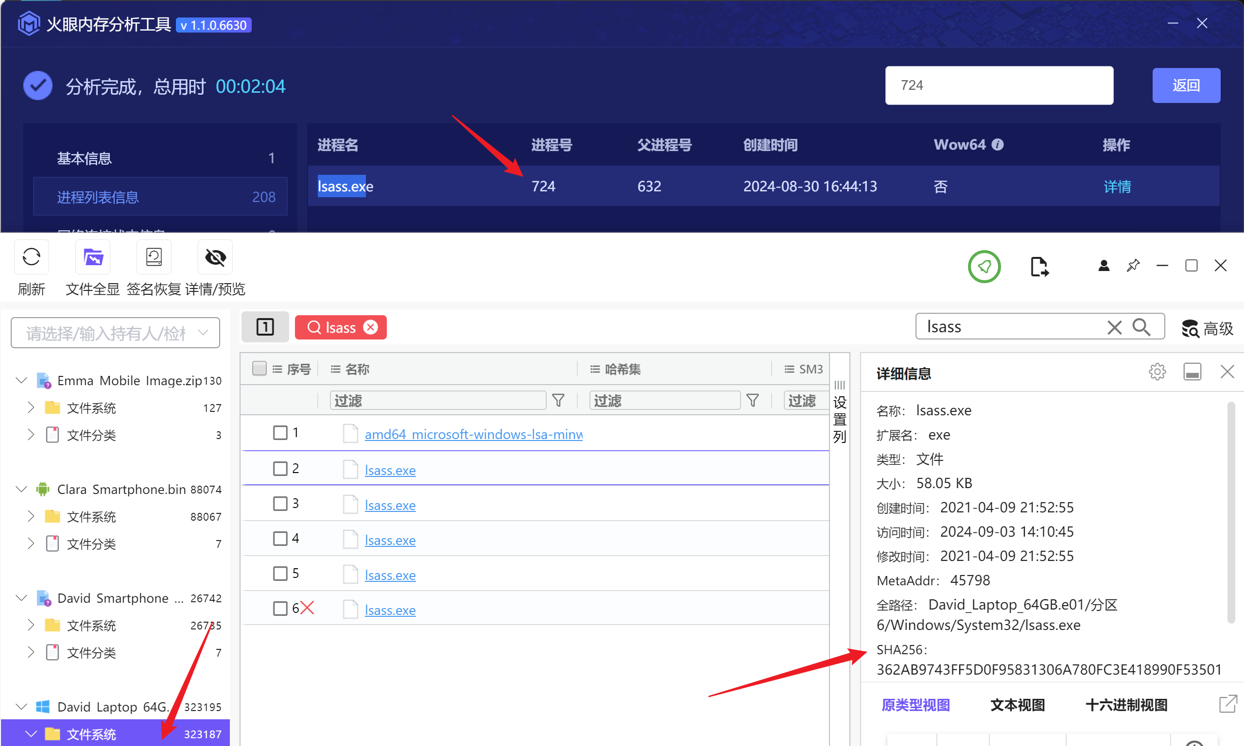Switch to the 文本视图 text view tab
1244x746 pixels.
pyautogui.click(x=1017, y=705)
